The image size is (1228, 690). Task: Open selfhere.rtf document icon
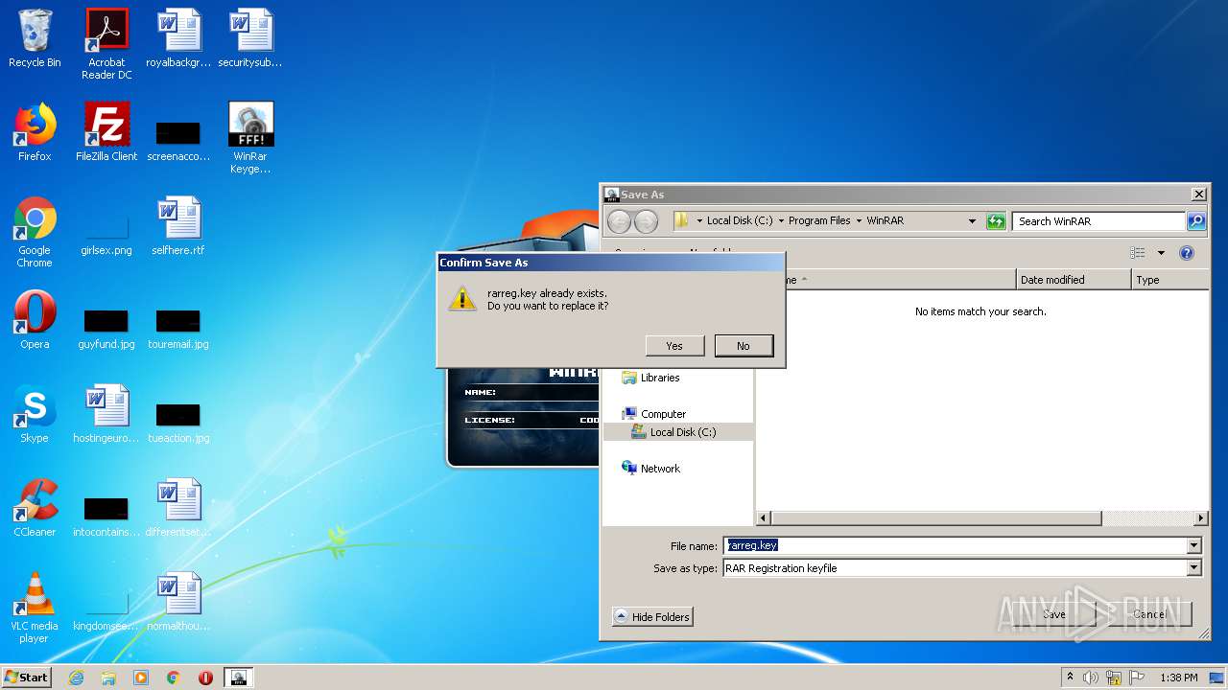pos(178,227)
